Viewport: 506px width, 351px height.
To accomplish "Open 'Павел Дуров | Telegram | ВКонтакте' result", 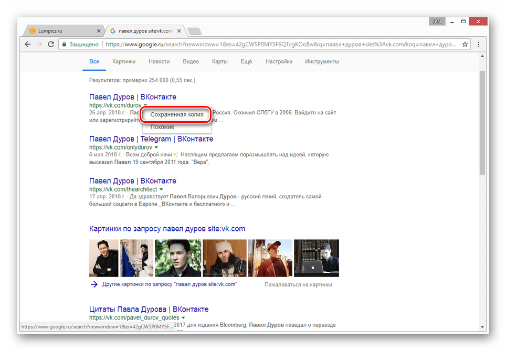I will point(151,139).
